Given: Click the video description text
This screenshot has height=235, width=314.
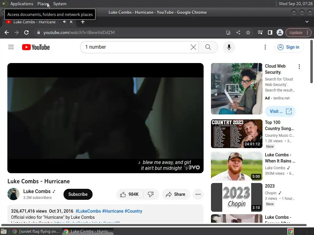Looking at the screenshot, I should tap(53, 217).
